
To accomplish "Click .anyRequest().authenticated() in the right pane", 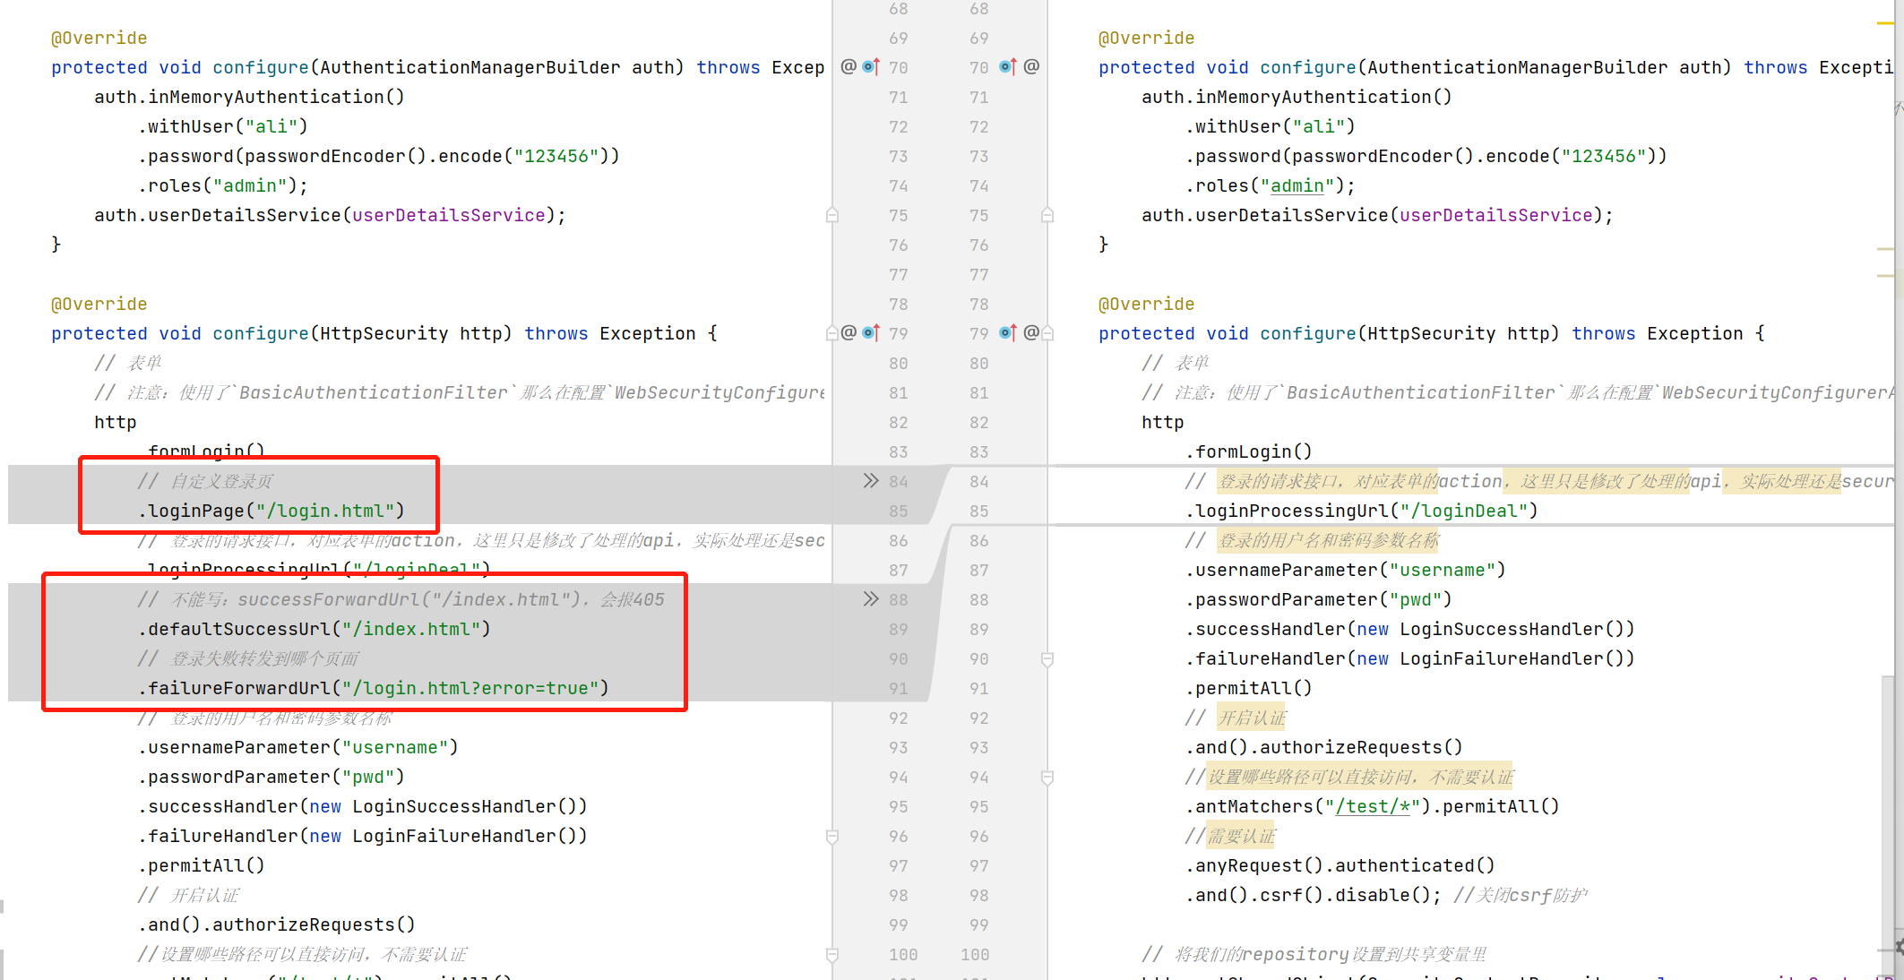I will [x=1340, y=865].
